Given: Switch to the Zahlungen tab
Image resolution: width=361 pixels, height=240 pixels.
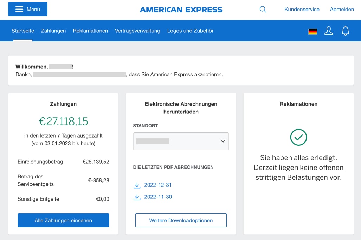Looking at the screenshot, I should tap(53, 31).
